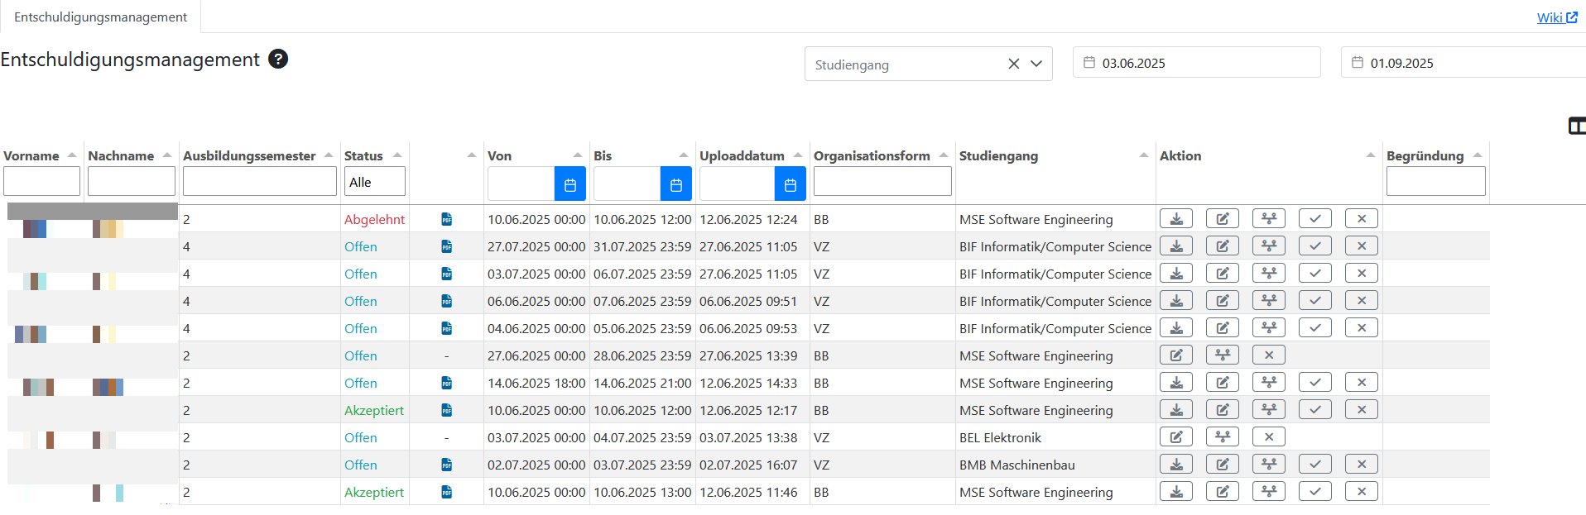The height and width of the screenshot is (515, 1586).
Task: Click the hierarchy icon in the Abgelehnt row
Action: (x=1268, y=219)
